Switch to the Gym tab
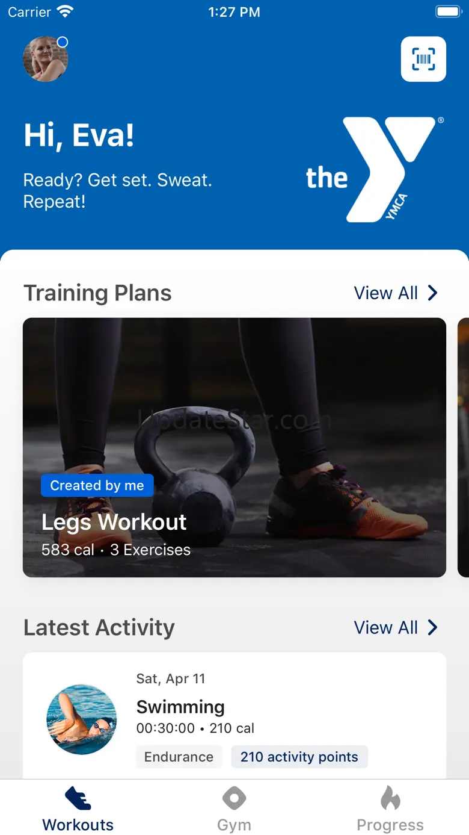Screen dimensions: 469x835 click(x=234, y=808)
